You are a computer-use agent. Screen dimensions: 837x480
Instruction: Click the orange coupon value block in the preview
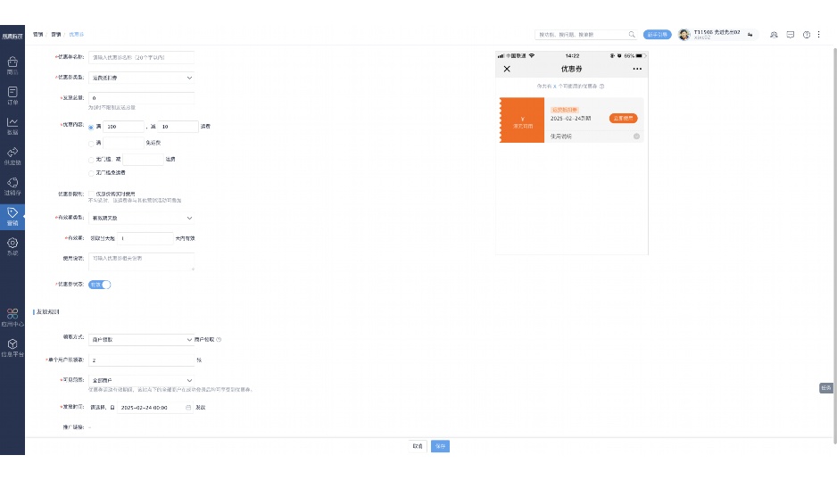(521, 120)
